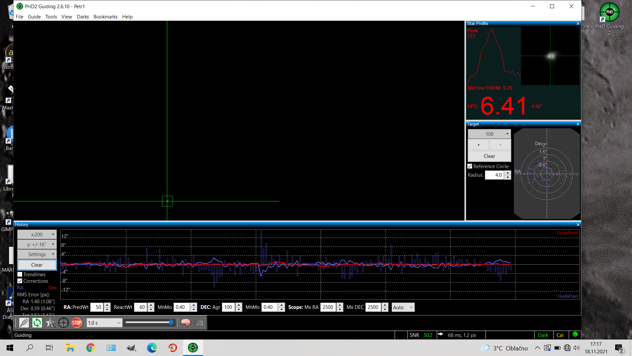Screen dimensions: 632x356
Task: Open Microsoft Edge from taskbar
Action: point(152,348)
